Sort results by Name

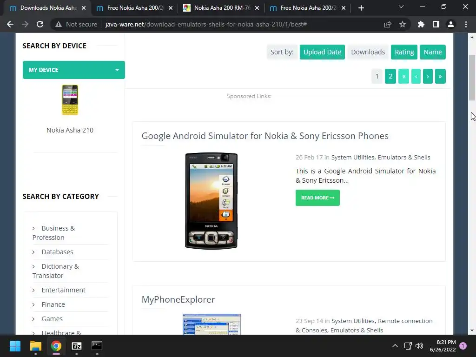pos(433,52)
